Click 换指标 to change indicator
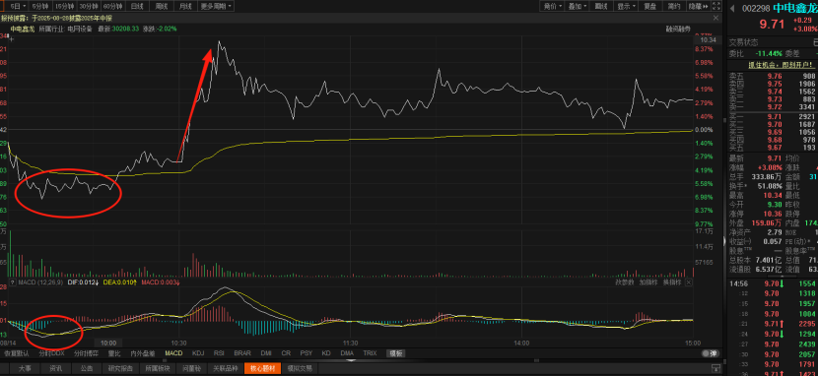Image resolution: width=818 pixels, height=376 pixels. point(671,282)
